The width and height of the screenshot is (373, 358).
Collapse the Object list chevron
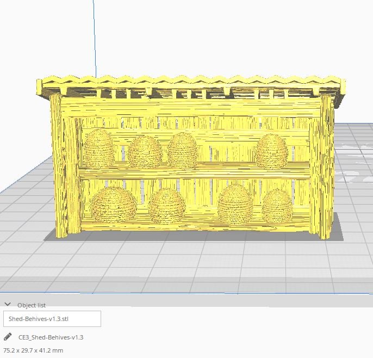tap(8, 305)
